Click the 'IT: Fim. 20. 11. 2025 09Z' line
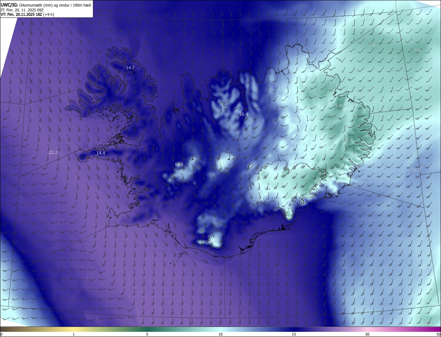 tap(22, 10)
